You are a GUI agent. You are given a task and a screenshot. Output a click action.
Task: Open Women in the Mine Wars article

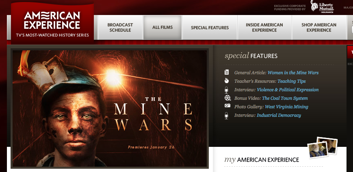[x=293, y=73]
